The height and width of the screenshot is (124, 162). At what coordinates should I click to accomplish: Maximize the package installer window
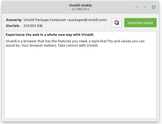pyautogui.click(x=146, y=7)
